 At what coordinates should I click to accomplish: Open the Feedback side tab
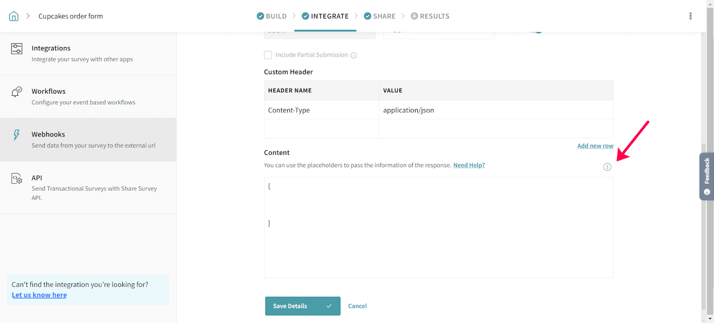point(706,176)
